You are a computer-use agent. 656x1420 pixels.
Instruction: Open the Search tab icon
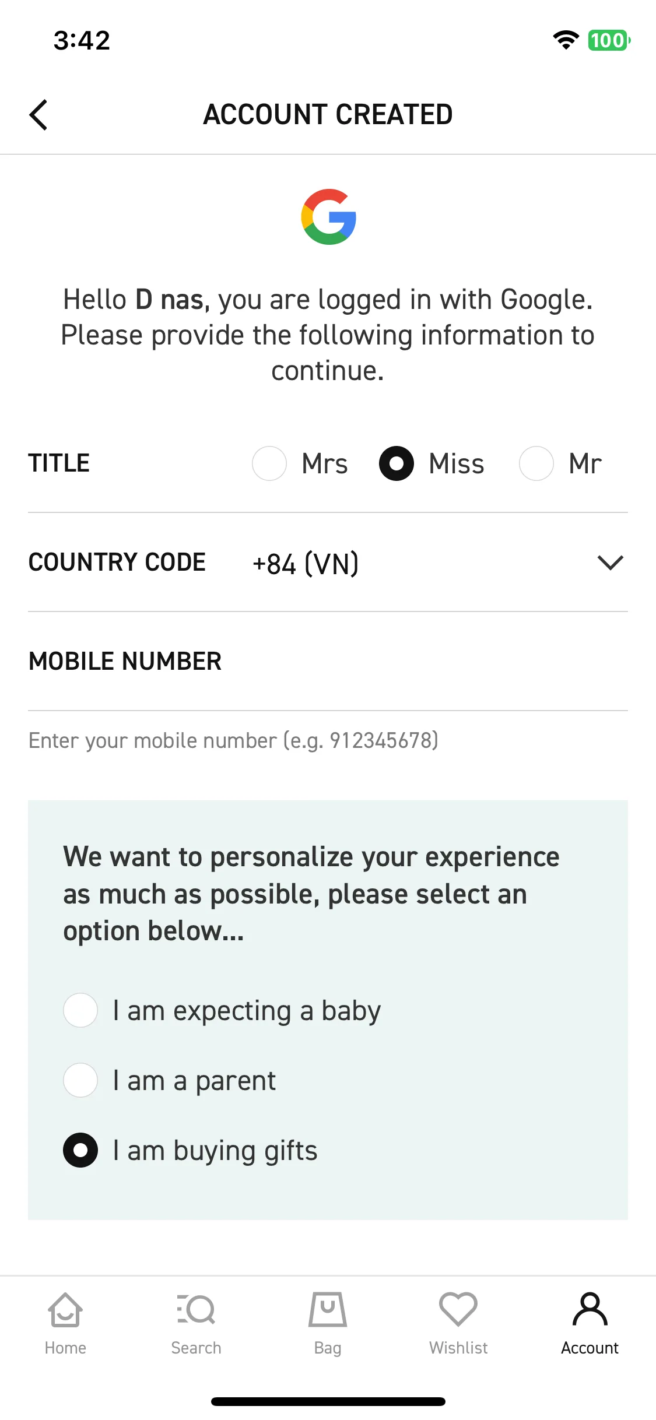coord(196,1310)
